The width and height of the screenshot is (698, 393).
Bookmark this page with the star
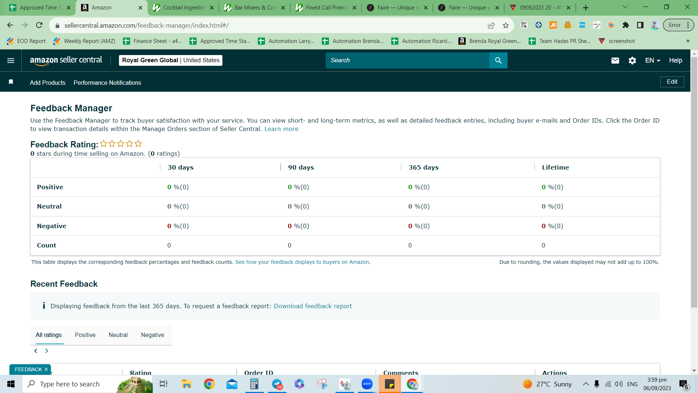coord(506,25)
